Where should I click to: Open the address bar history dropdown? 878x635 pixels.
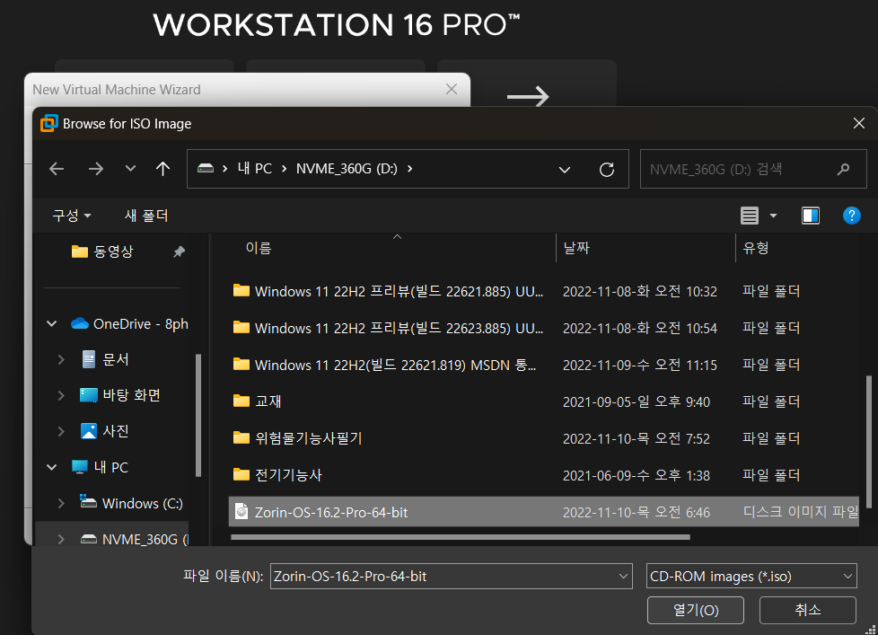(565, 169)
